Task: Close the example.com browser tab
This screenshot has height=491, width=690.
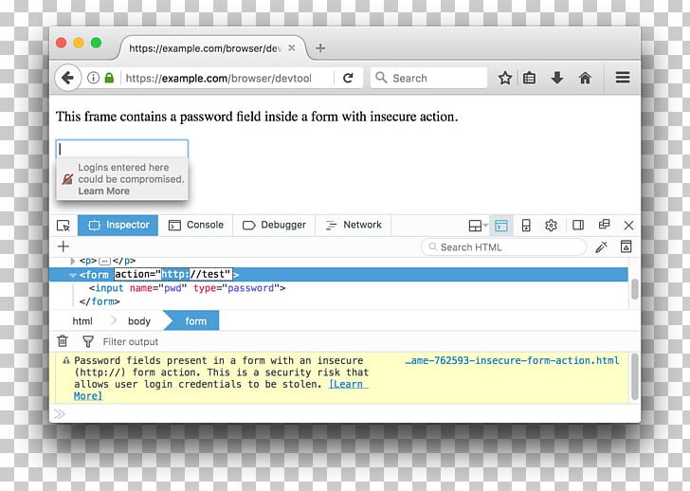Action: tap(291, 48)
